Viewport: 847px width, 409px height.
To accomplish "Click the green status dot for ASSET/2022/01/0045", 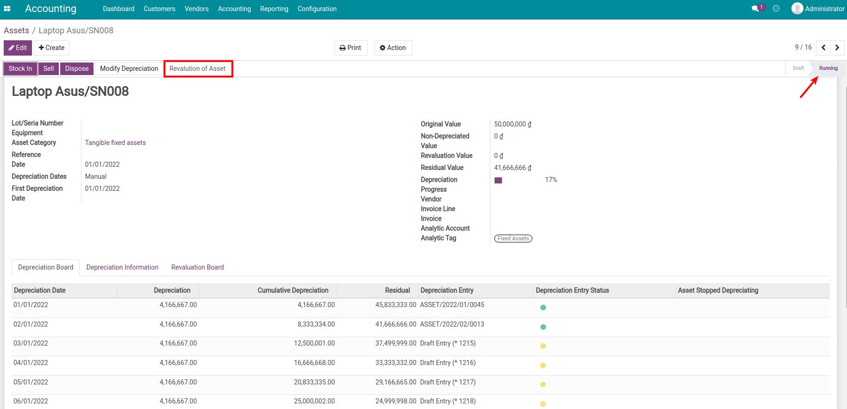I will tap(543, 308).
